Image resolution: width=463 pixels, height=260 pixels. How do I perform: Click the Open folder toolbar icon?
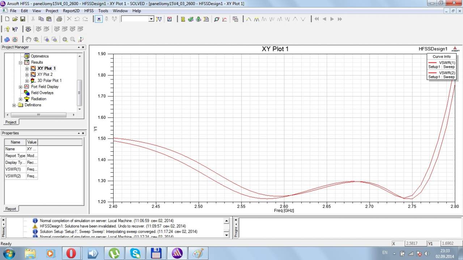(15, 19)
